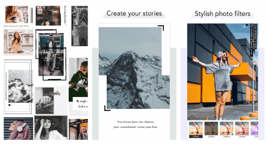
Task: Choose the third warm filter thumbnail
Action: coord(227,129)
